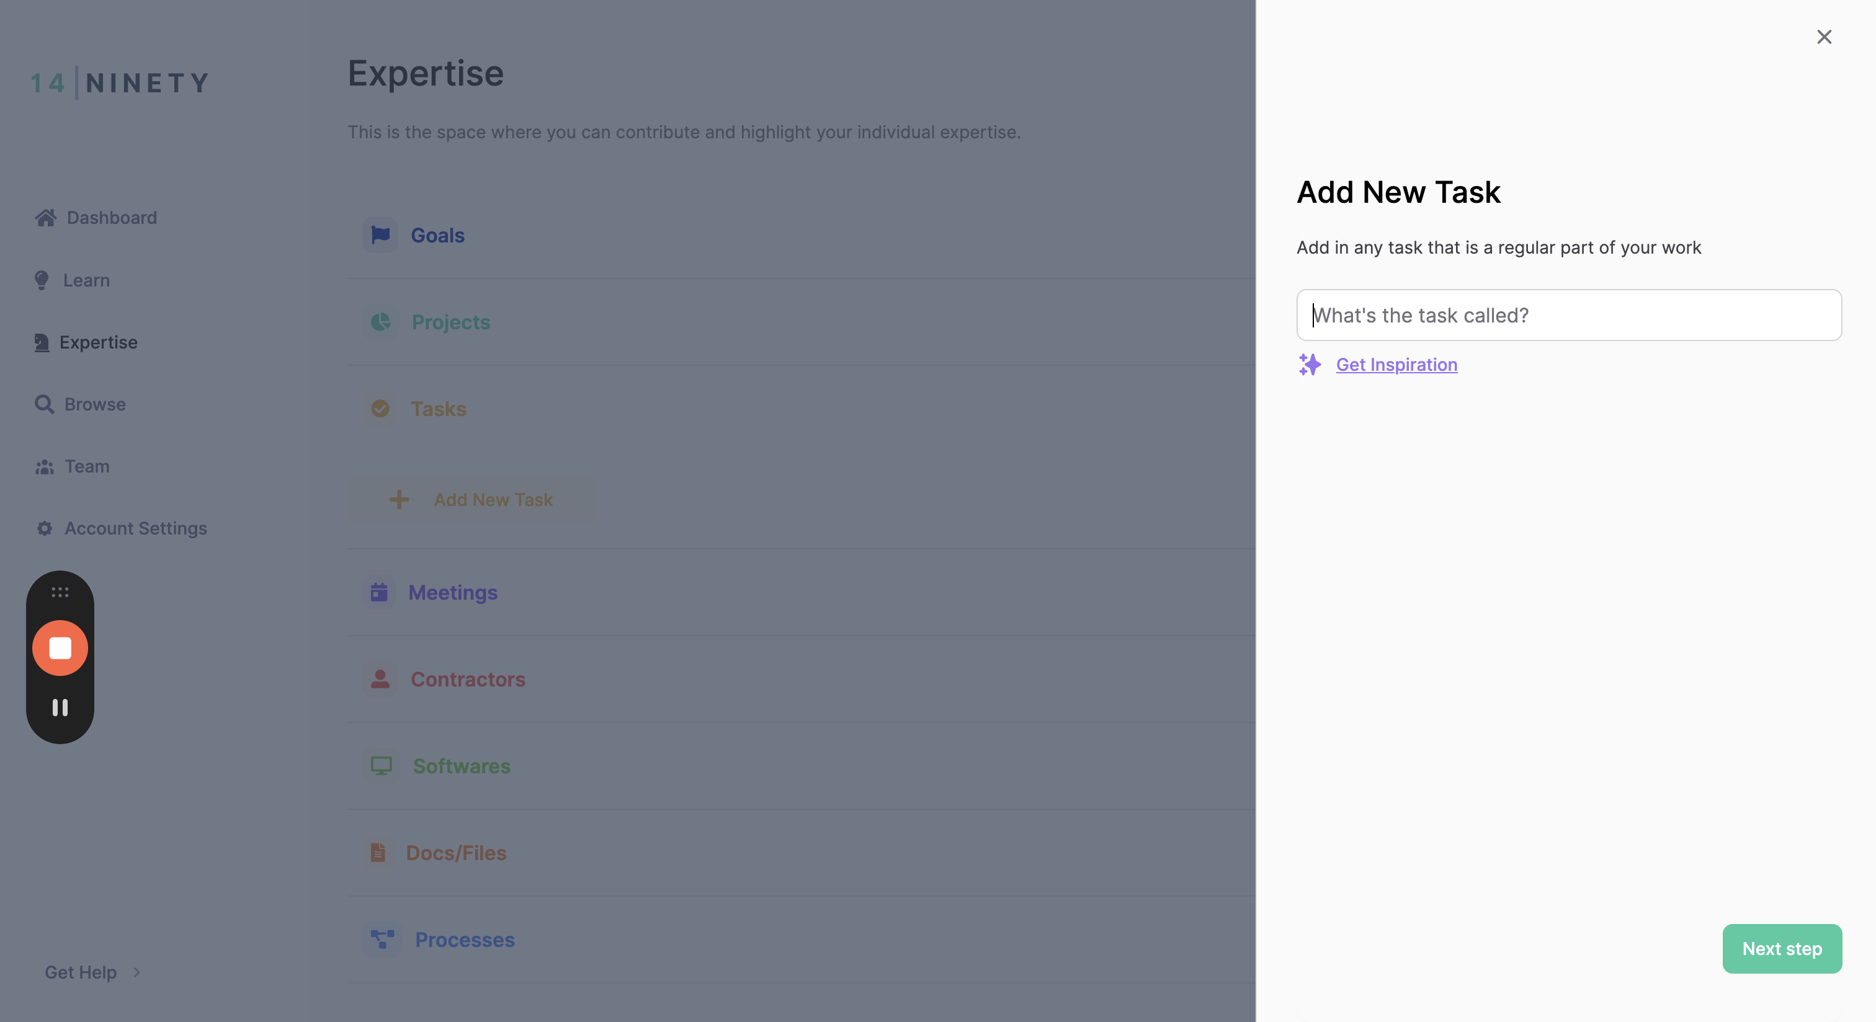This screenshot has height=1022, width=1876.
Task: Open Account Settings in the sidebar
Action: pyautogui.click(x=135, y=528)
